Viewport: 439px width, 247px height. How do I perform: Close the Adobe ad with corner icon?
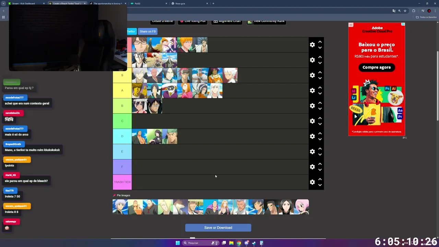click(x=403, y=24)
